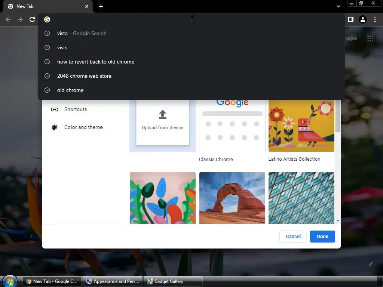Click the Google icon in the address bar
This screenshot has width=383, height=287.
(x=47, y=19)
